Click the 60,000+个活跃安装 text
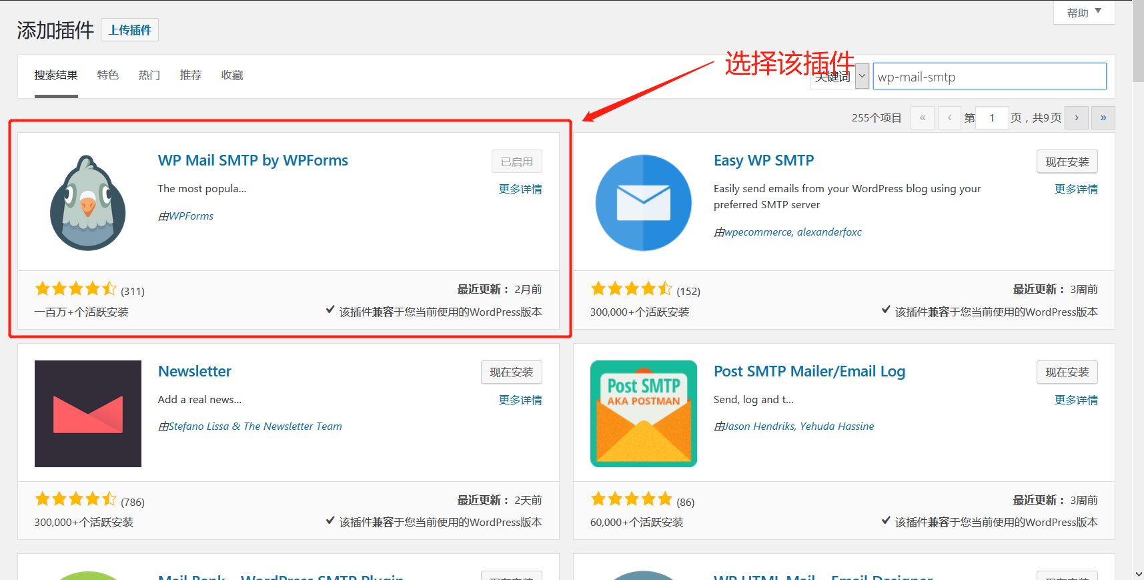 [637, 523]
